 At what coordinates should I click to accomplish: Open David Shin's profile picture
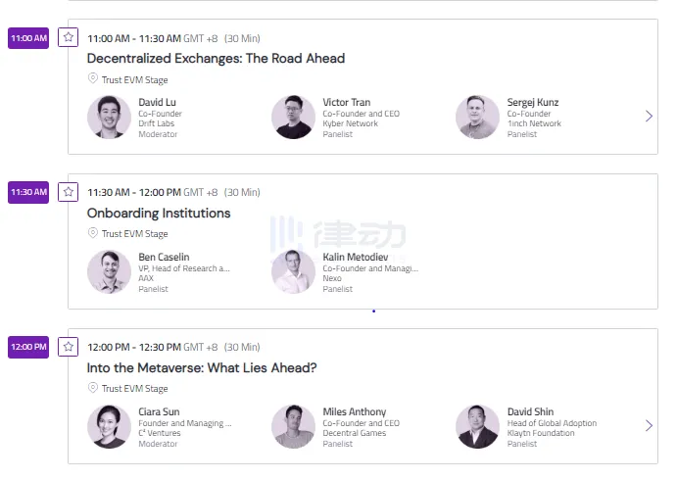click(477, 426)
